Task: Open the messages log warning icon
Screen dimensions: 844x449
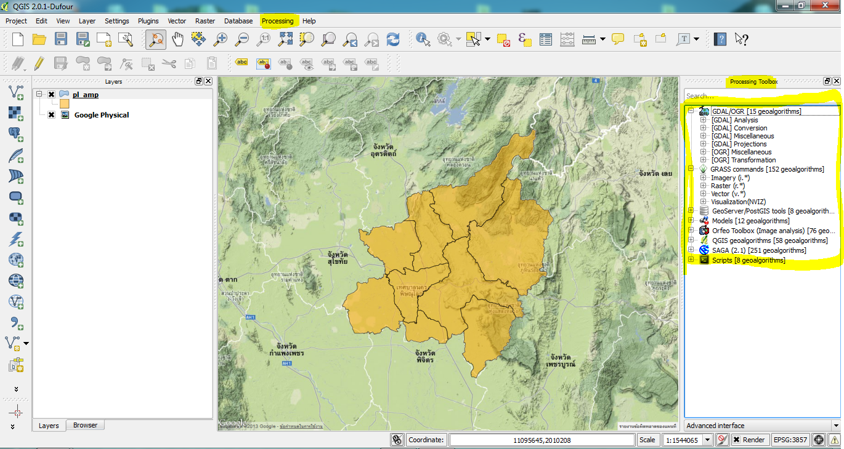Action: tap(834, 440)
